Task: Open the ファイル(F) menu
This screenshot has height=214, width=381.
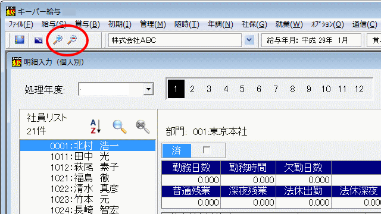Action: (x=21, y=24)
